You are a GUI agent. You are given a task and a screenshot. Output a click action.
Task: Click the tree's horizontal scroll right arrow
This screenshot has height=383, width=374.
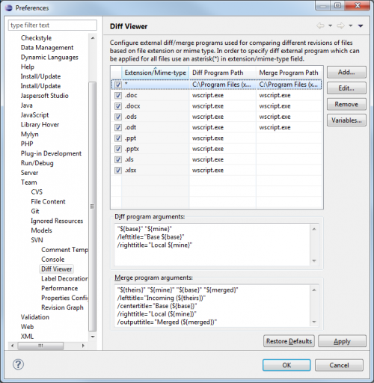83,346
